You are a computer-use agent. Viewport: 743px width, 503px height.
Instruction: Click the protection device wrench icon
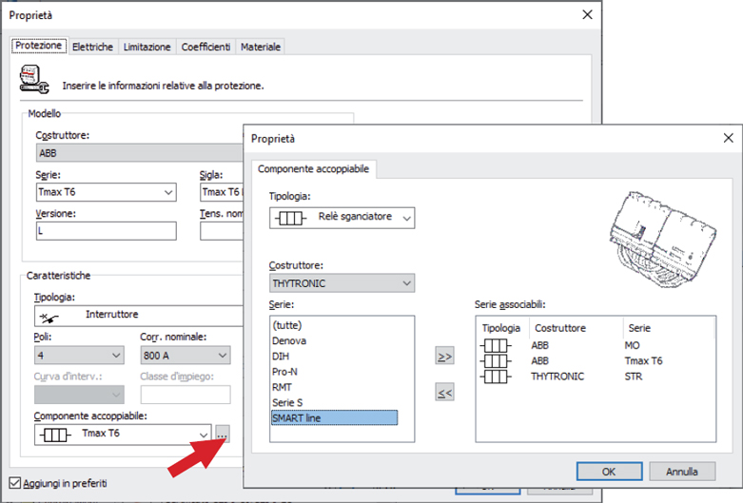34,79
